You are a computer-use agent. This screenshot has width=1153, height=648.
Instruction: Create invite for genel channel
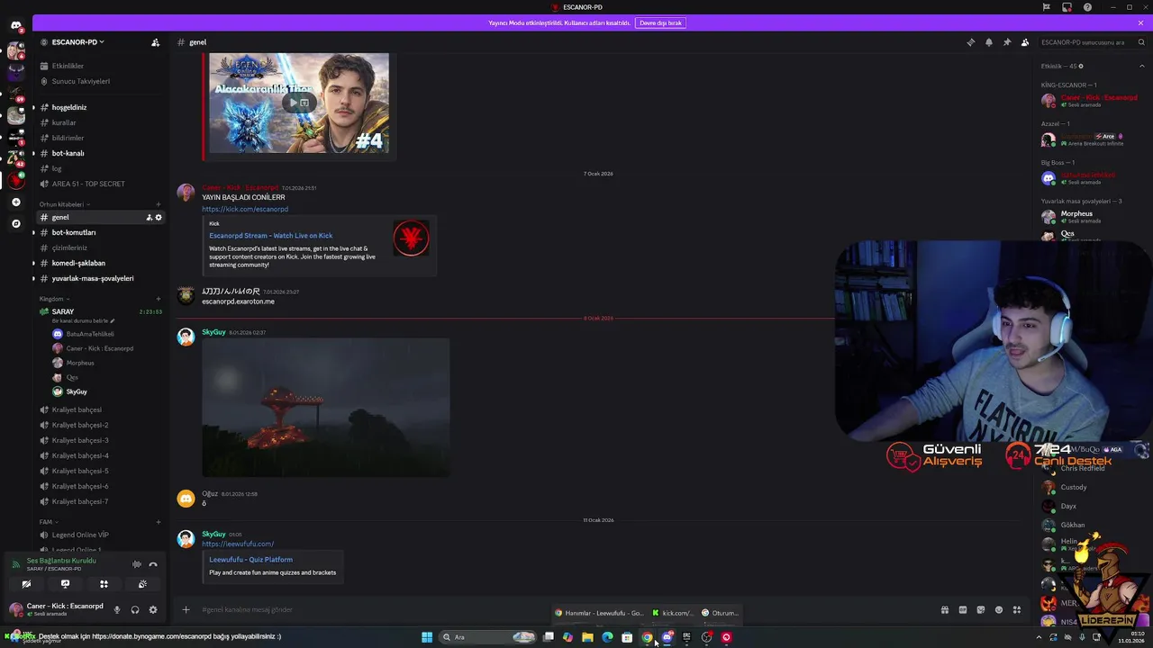[150, 217]
